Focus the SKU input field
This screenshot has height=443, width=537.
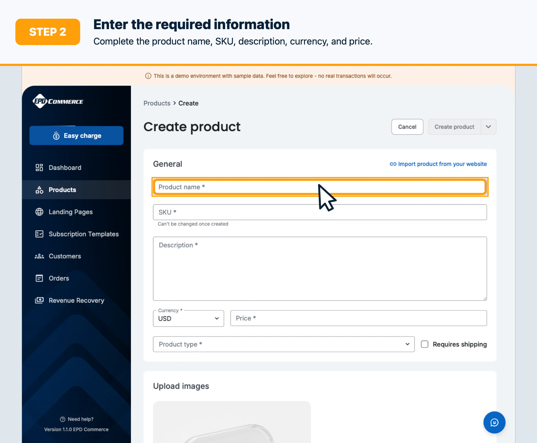click(x=320, y=212)
